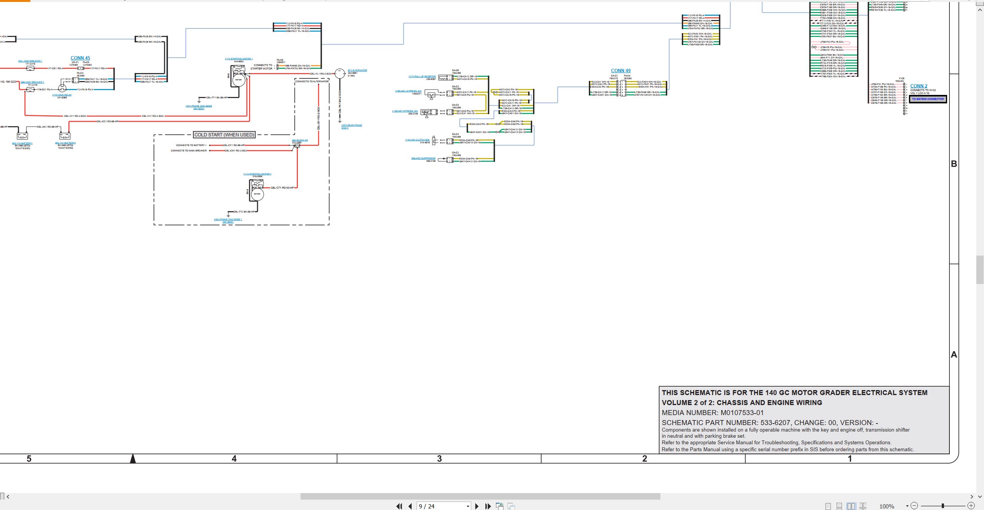
Task: Open the page number dropdown
Action: click(468, 507)
